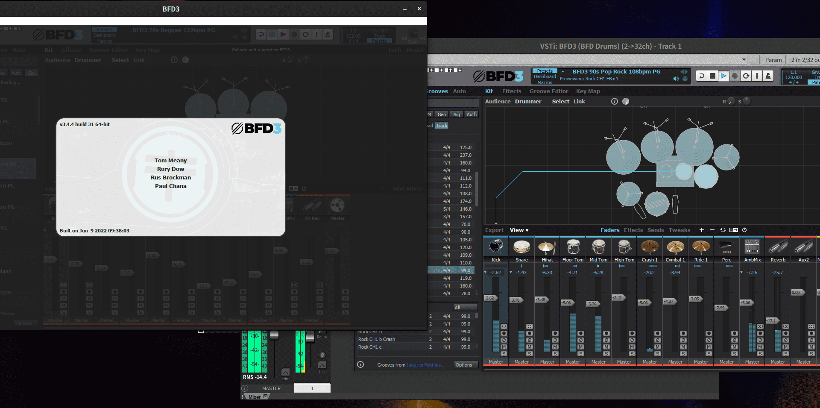Screen dimensions: 820x408
Task: Click the Hihat channel icon
Action: (547, 247)
